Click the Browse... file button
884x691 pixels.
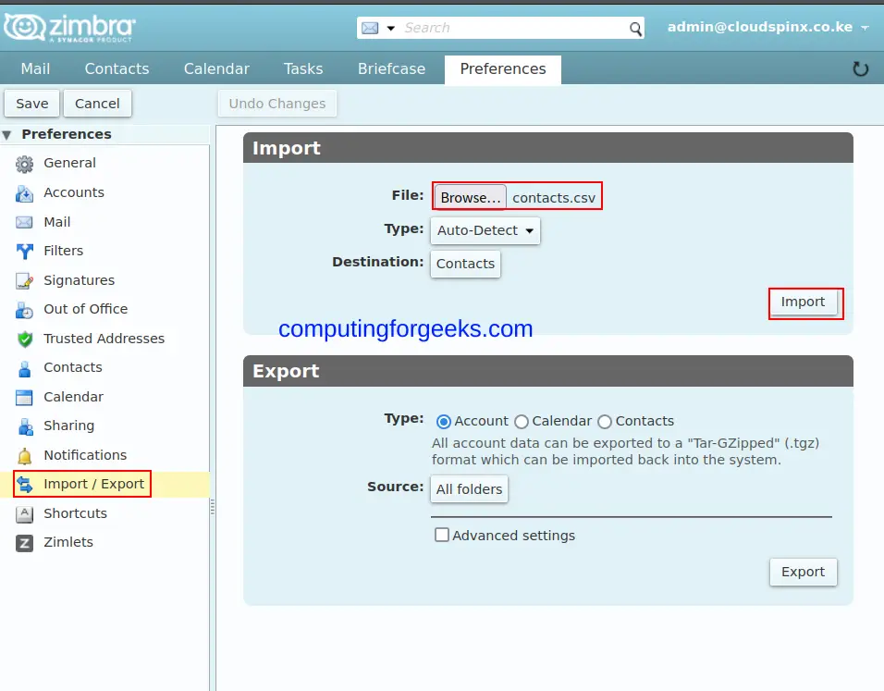[x=470, y=197]
